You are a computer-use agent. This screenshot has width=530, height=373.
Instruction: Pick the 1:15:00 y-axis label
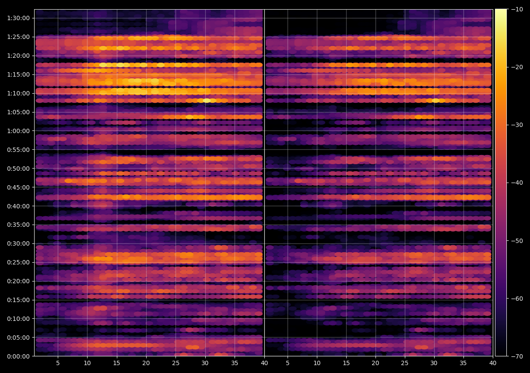[18, 74]
